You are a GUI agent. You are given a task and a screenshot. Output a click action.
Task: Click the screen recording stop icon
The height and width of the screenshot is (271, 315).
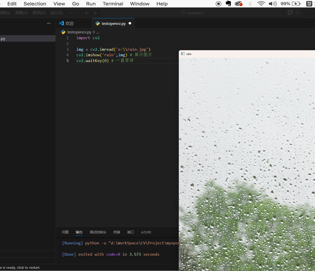[x=219, y=4]
